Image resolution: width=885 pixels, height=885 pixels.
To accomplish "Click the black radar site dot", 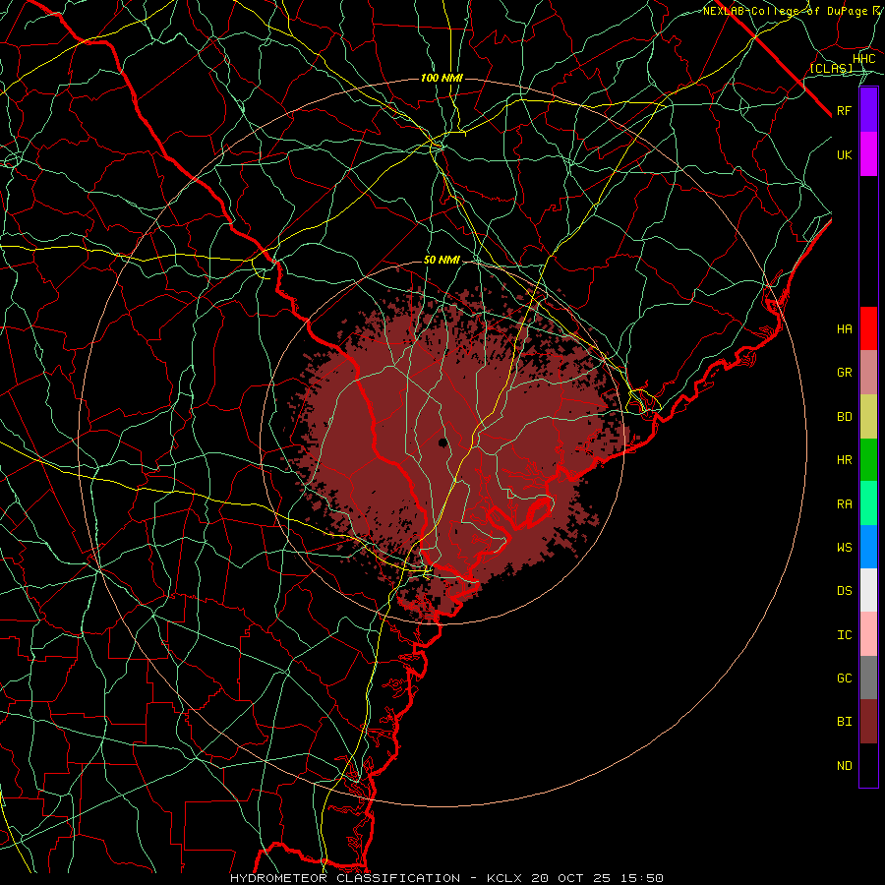I will [443, 442].
